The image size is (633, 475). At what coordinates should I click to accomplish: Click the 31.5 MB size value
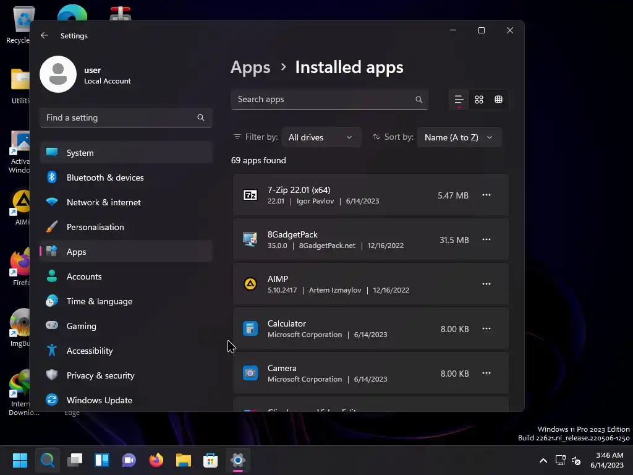click(454, 240)
